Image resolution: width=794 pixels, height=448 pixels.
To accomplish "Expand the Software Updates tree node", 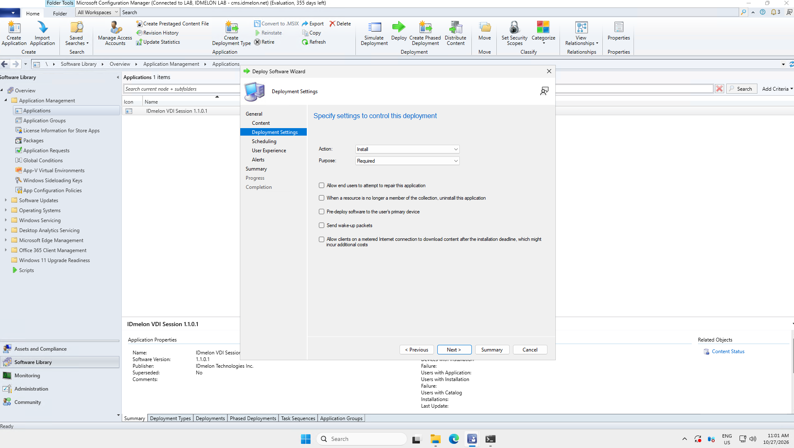I will tap(6, 200).
